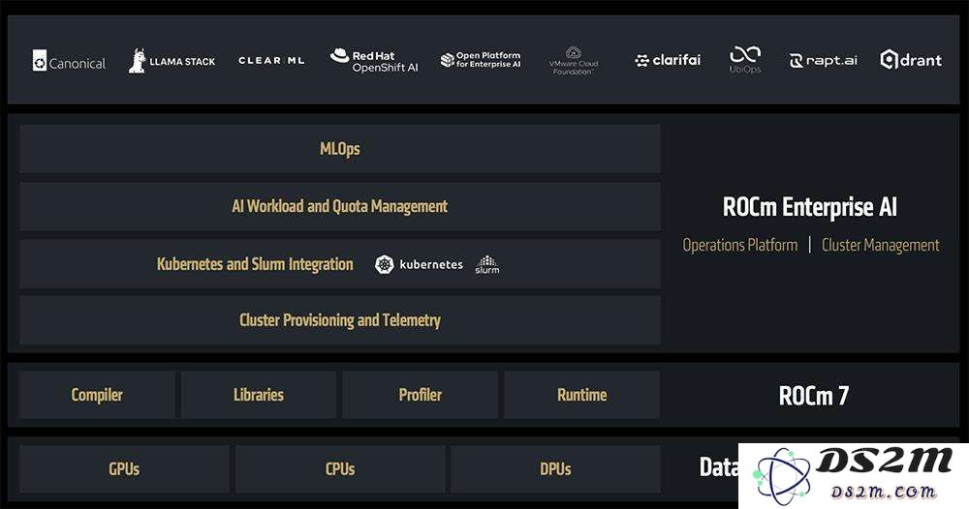Click the DPUs block
The height and width of the screenshot is (509, 969).
(555, 469)
